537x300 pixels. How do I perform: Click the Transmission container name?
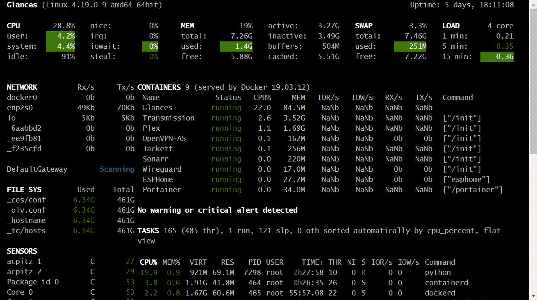click(168, 118)
